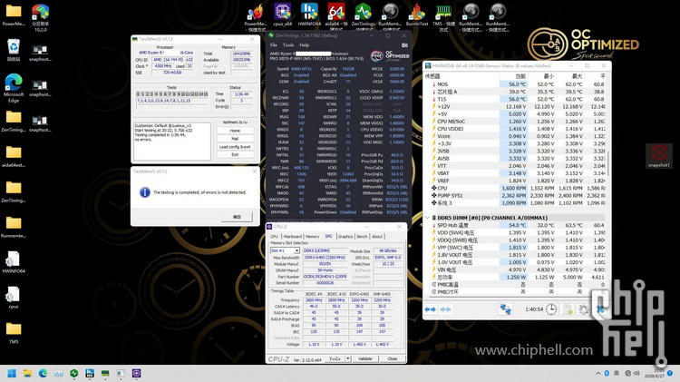680x382 pixels.
Task: Click HWiNFO network sensors icon
Action: click(x=505, y=309)
